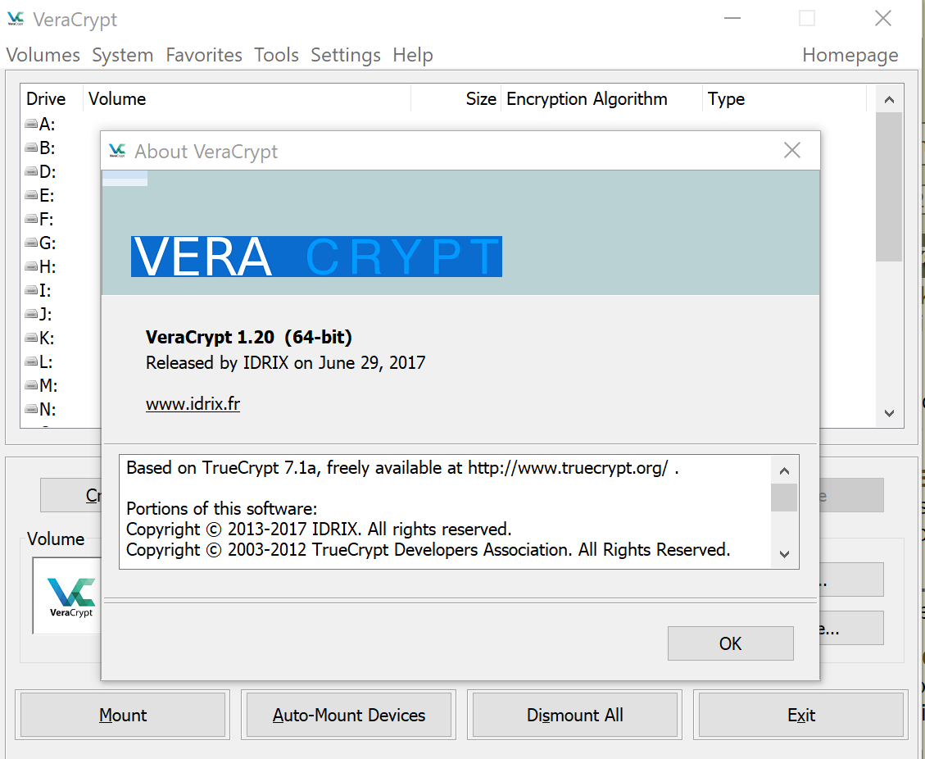Select drive G: icon
The image size is (925, 759).
(x=31, y=243)
